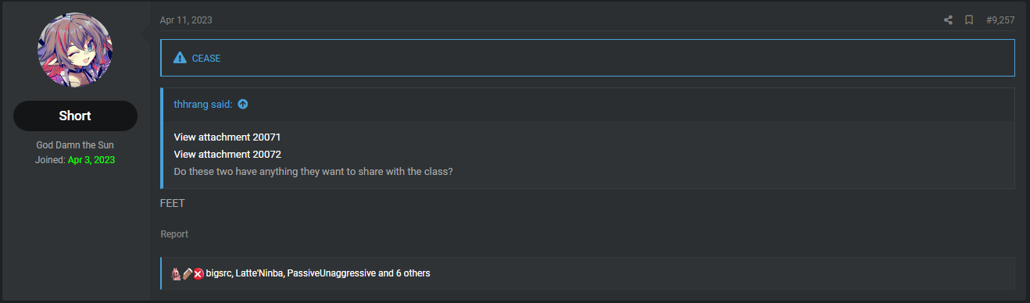
Task: View attachment 20072
Action: coord(227,154)
